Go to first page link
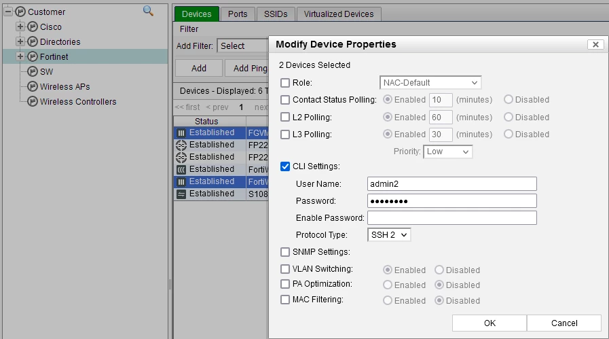 pos(187,107)
